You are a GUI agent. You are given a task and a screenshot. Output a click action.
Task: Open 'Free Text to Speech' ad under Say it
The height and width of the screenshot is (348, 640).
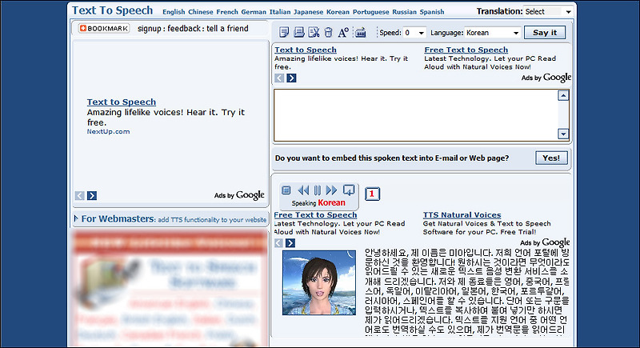[466, 50]
